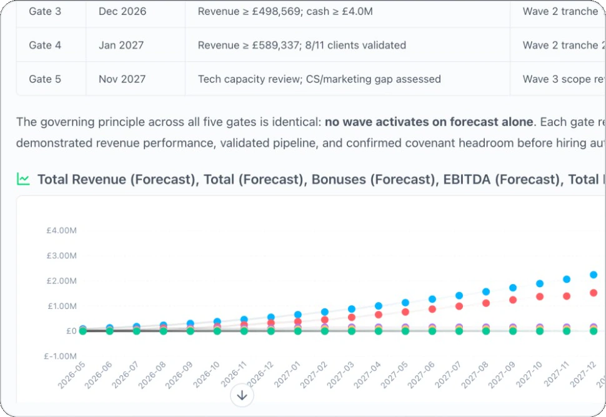Image resolution: width=606 pixels, height=417 pixels.
Task: Select the 'Gate 5' table cell
Action: click(51, 79)
